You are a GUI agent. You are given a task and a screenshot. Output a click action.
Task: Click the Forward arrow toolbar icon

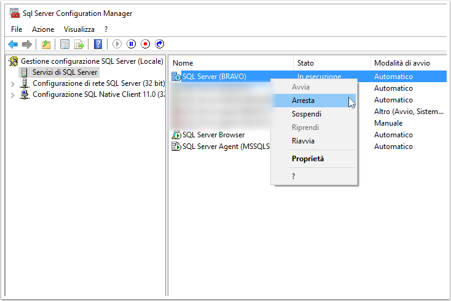click(x=27, y=44)
